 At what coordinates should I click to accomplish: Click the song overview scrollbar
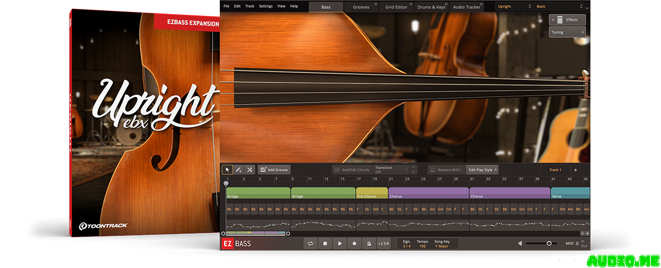(x=255, y=233)
